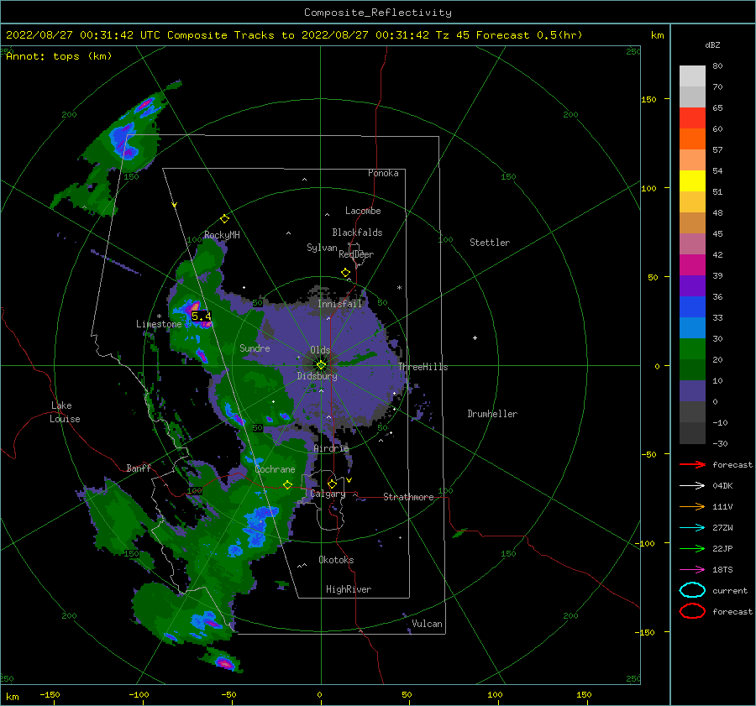
Task: Click the Composite_Reflectivity title
Action: point(378,13)
